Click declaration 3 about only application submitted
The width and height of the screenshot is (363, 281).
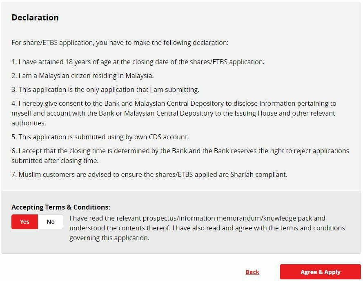(105, 90)
